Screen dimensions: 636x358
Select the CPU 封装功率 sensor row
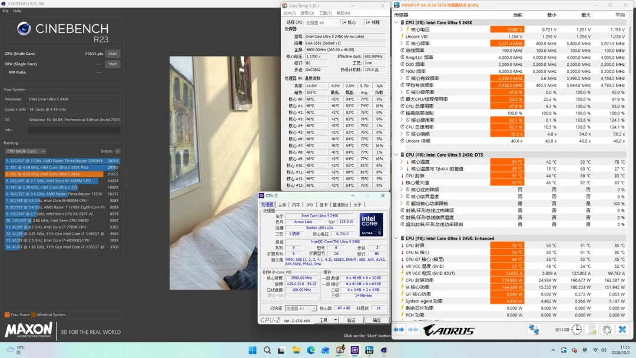click(510, 280)
